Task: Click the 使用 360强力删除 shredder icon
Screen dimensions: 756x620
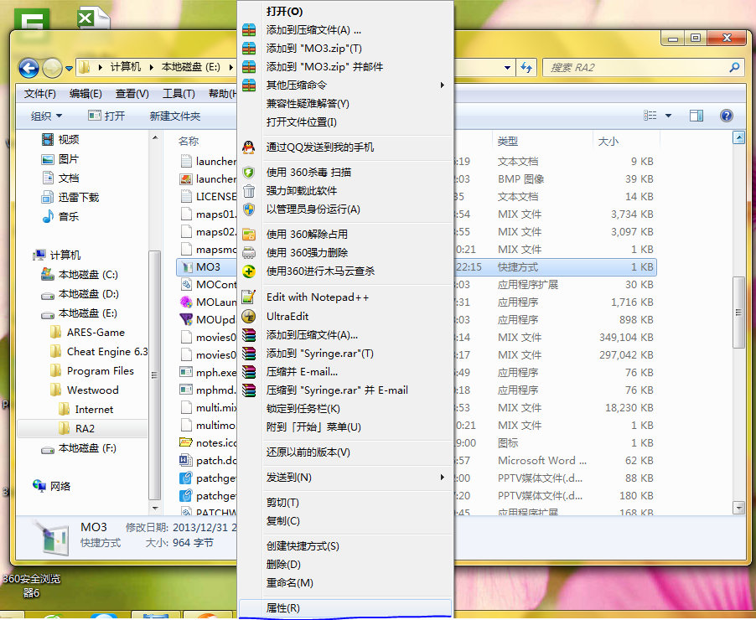Action: tap(249, 253)
